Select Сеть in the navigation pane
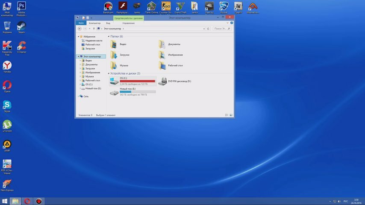 (x=84, y=97)
